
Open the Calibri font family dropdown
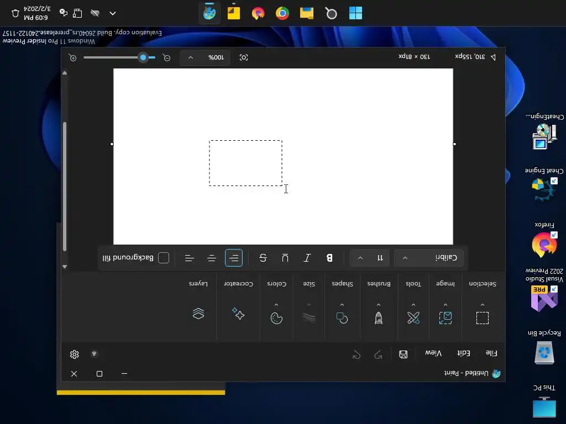429,258
